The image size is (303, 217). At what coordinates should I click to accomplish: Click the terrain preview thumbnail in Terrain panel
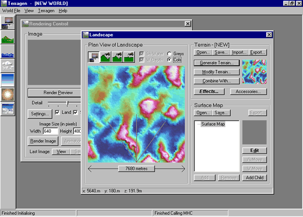(255, 72)
